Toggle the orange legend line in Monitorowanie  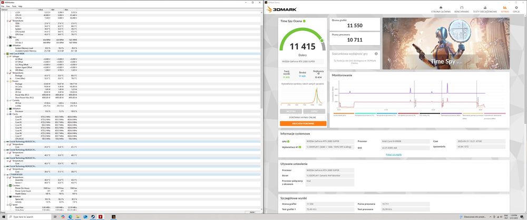[343, 113]
